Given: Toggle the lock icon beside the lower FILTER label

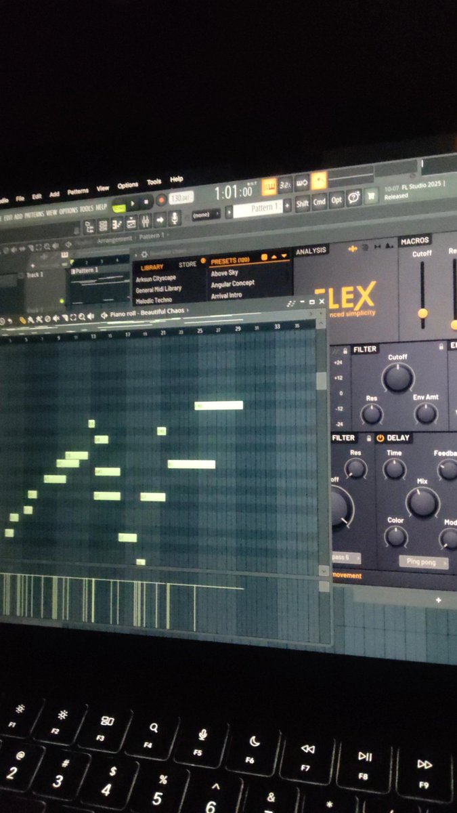Looking at the screenshot, I should click(x=369, y=438).
